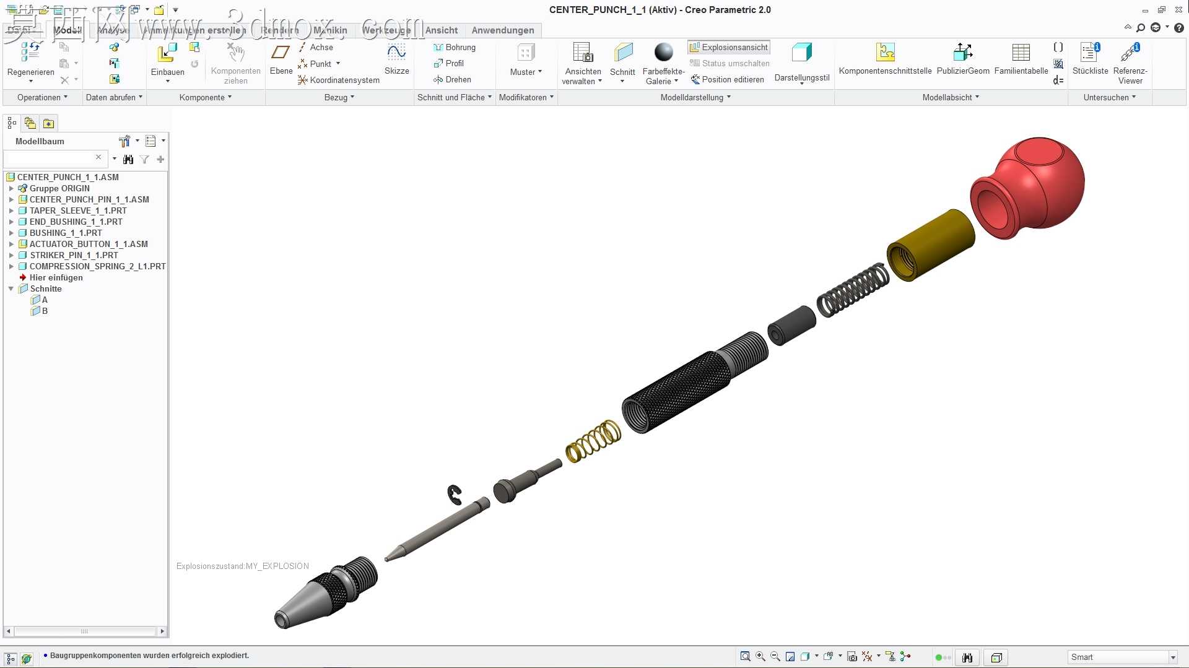Switch to the Ansicht ribbon tab
Screen dimensions: 1189x668
[x=442, y=30]
